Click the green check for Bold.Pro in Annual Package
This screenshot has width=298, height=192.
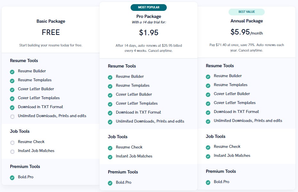(208, 182)
